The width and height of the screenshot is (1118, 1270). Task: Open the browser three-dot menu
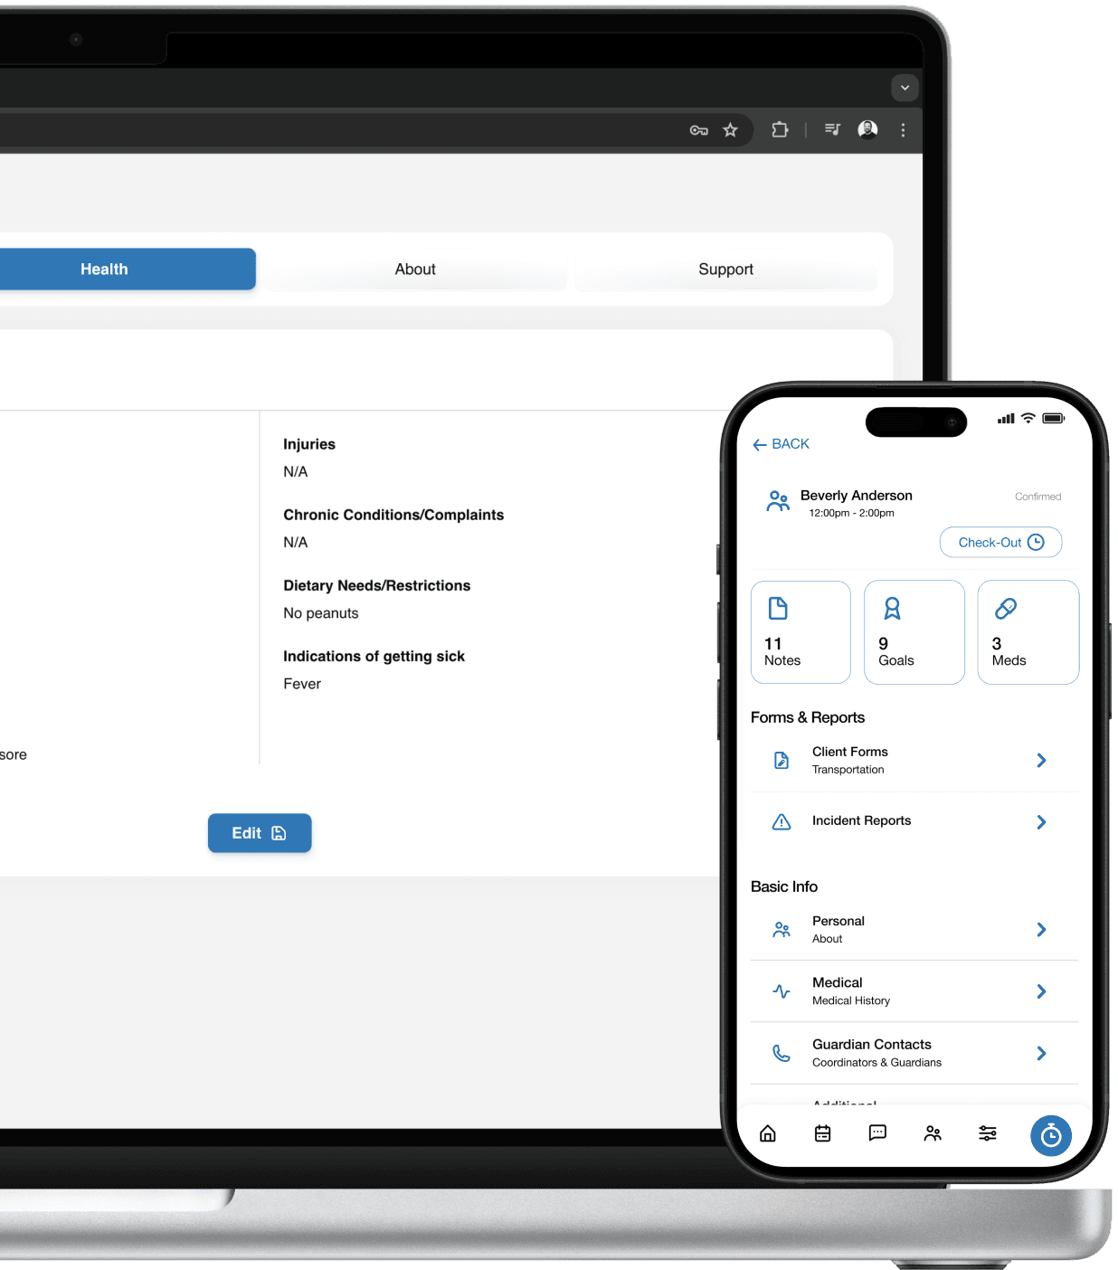tap(903, 130)
